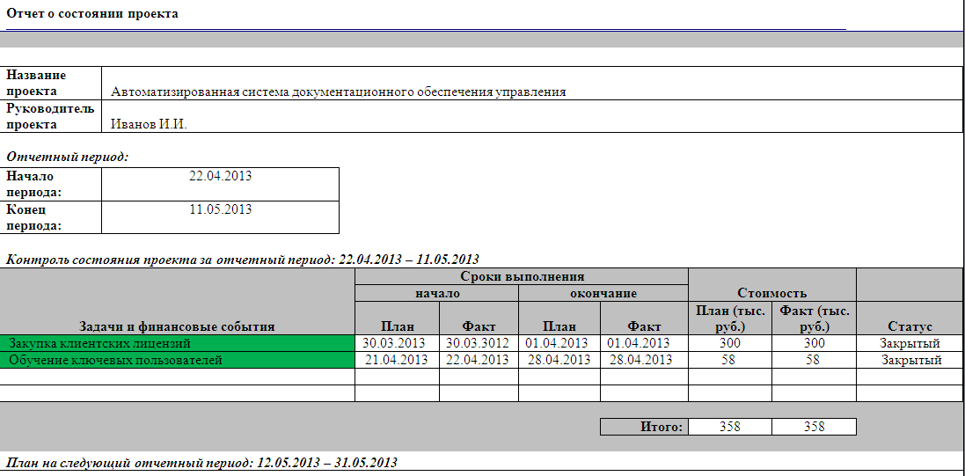
Task: Select the green "Закупка клиентских лицензий" task cell
Action: tap(177, 343)
